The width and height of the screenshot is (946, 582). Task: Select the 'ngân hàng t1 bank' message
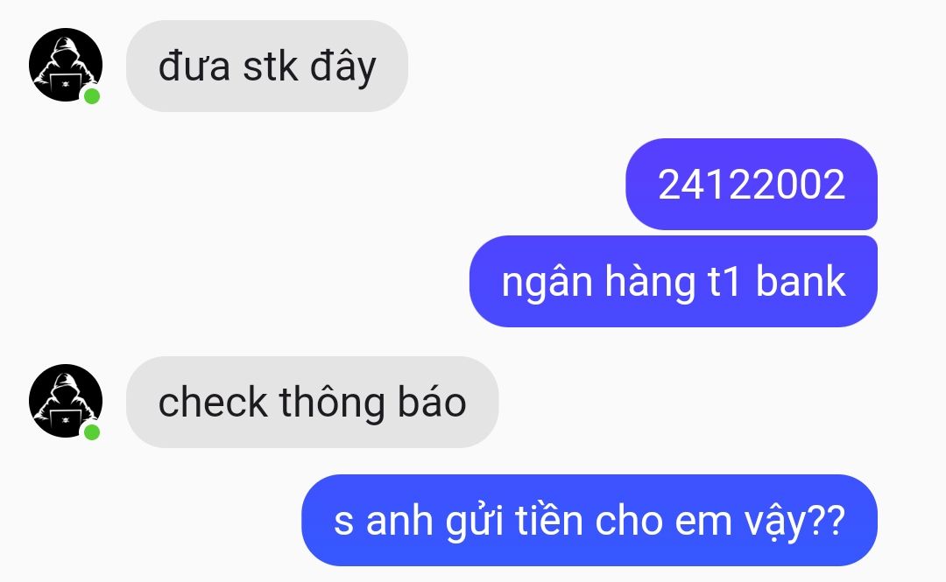(674, 281)
